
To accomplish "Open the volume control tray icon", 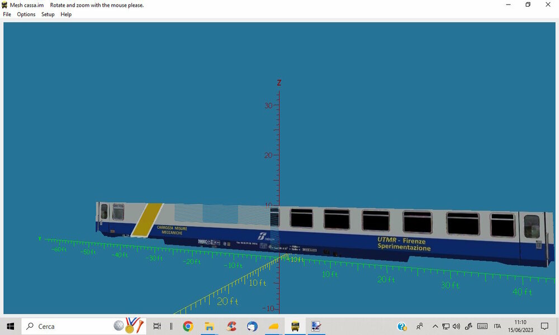I will point(456,326).
